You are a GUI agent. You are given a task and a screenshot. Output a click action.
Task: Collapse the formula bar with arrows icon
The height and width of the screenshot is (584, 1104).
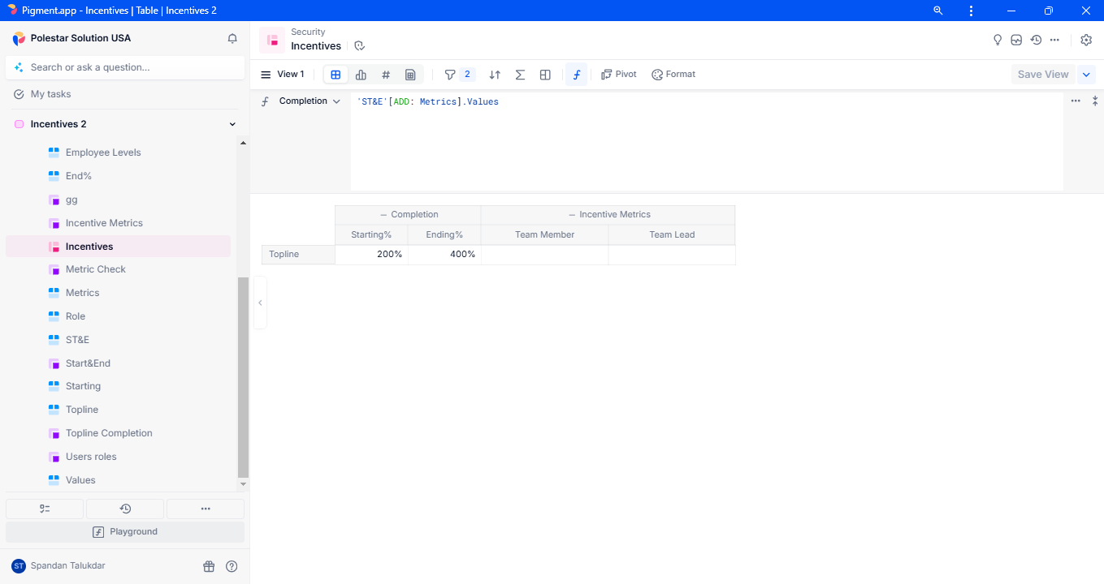(x=1095, y=101)
